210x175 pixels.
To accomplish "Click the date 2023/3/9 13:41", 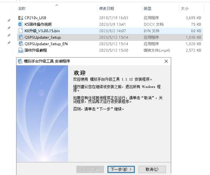I will click(x=112, y=24).
